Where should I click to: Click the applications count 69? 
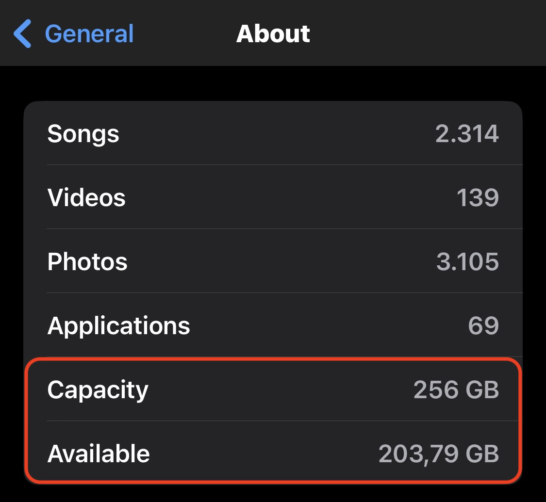tap(483, 326)
